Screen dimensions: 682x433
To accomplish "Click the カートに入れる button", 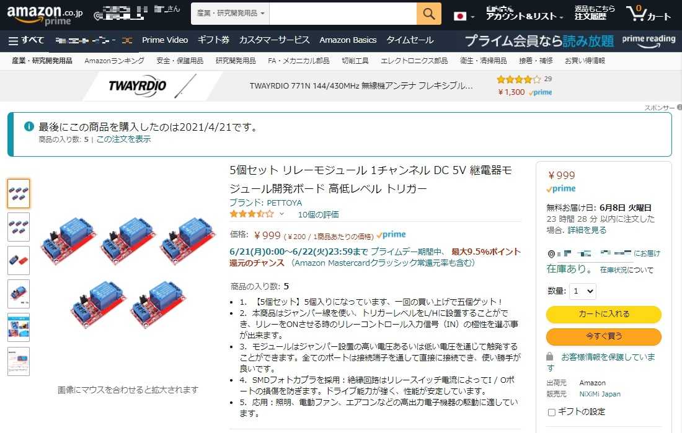I will 604,314.
